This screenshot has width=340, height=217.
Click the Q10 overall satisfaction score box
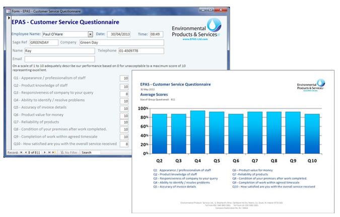pyautogui.click(x=124, y=144)
